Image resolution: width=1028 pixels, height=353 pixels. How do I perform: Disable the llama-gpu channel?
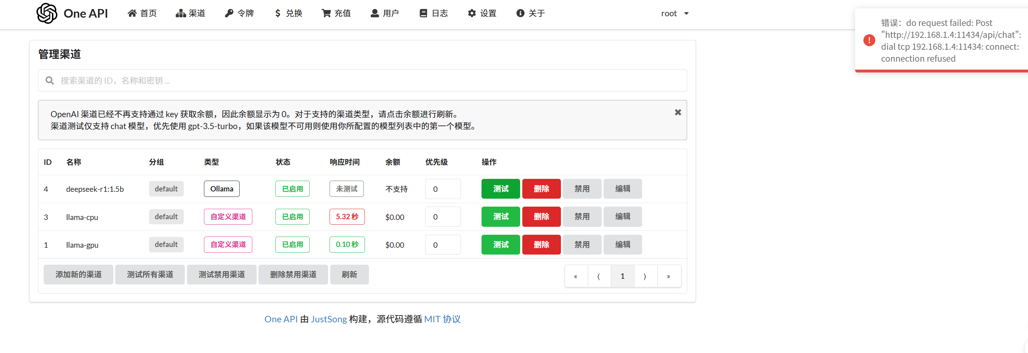click(582, 244)
